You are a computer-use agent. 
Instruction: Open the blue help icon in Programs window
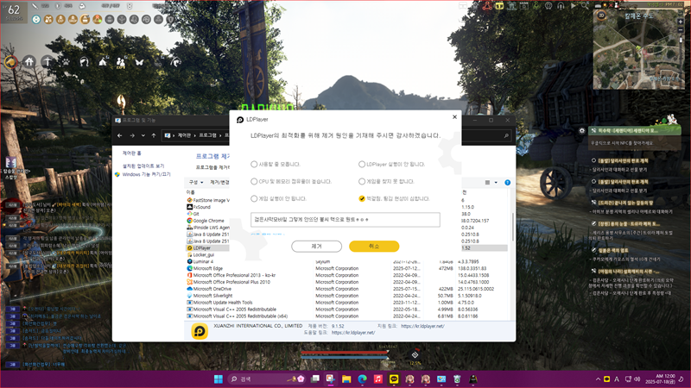[x=507, y=183]
